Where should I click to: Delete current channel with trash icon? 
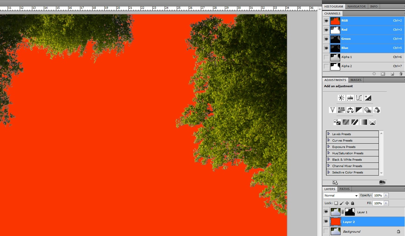coord(401,74)
